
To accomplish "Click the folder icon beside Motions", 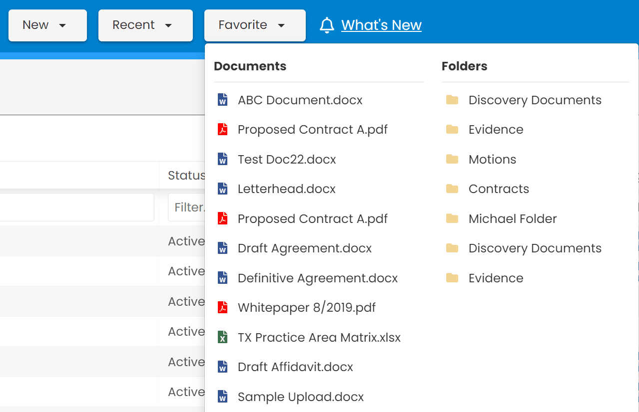I will [452, 159].
